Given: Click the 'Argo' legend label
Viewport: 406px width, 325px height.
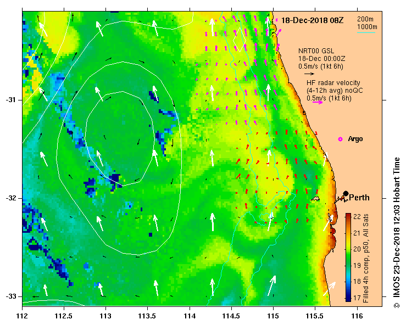Looking at the screenshot, I should pos(355,139).
